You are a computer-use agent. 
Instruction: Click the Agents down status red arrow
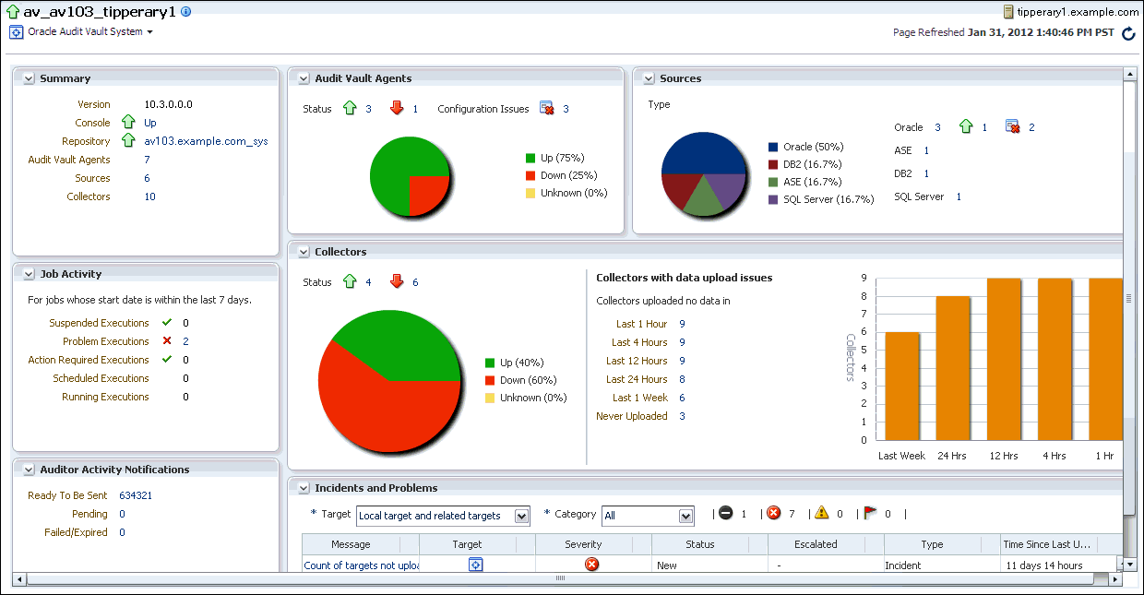[x=397, y=109]
